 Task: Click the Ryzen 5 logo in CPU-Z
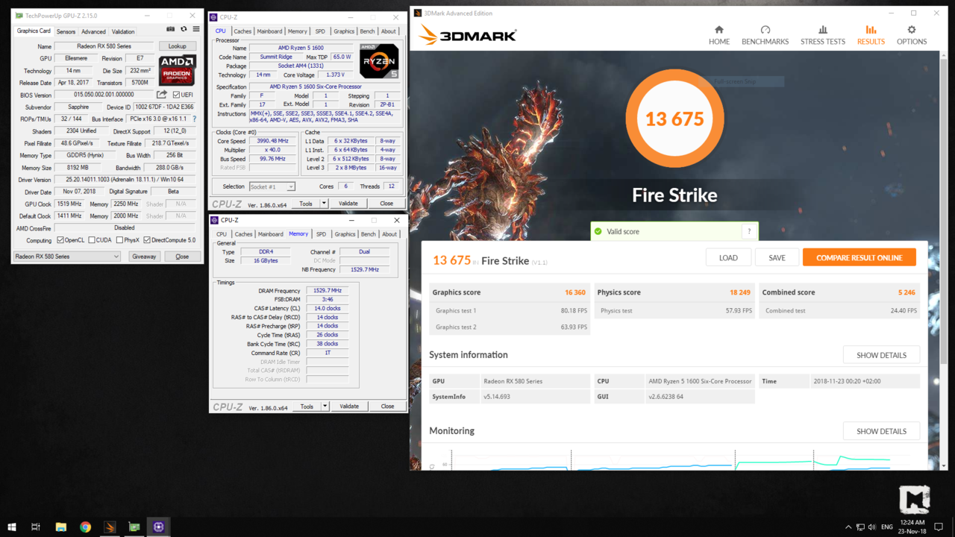[379, 61]
